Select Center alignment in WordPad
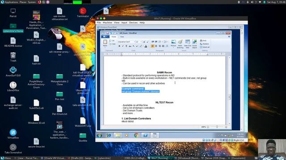 [156, 46]
